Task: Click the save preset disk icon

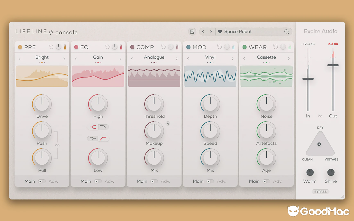Action: (192, 31)
